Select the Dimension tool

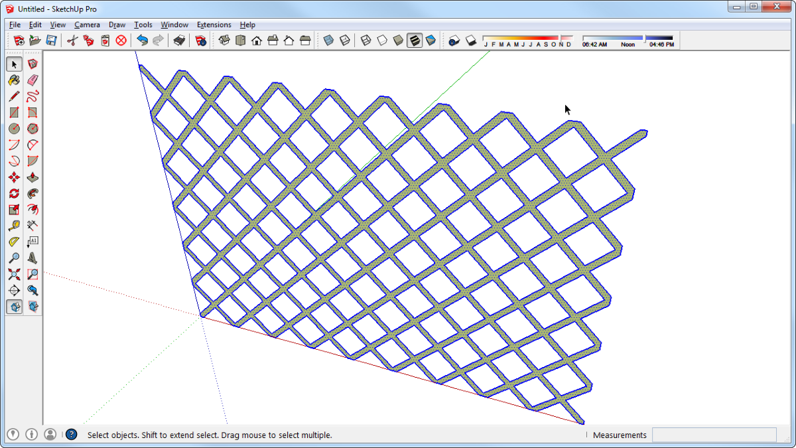tap(33, 226)
